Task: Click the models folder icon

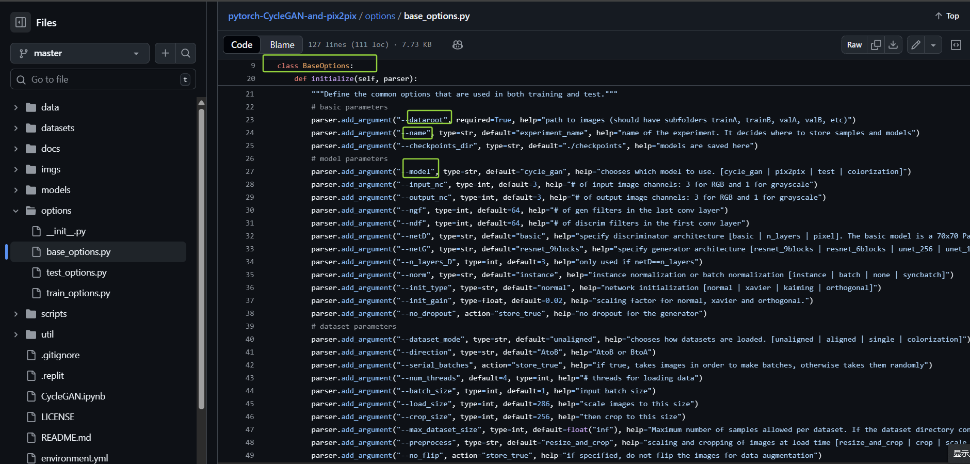Action: tap(31, 190)
